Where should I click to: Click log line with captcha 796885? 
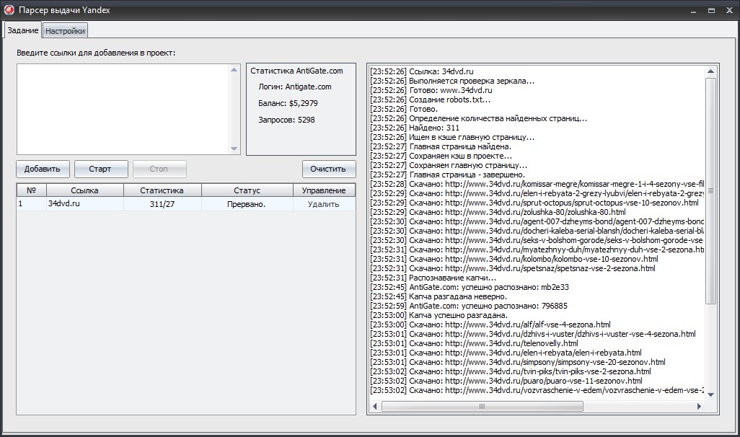[469, 306]
